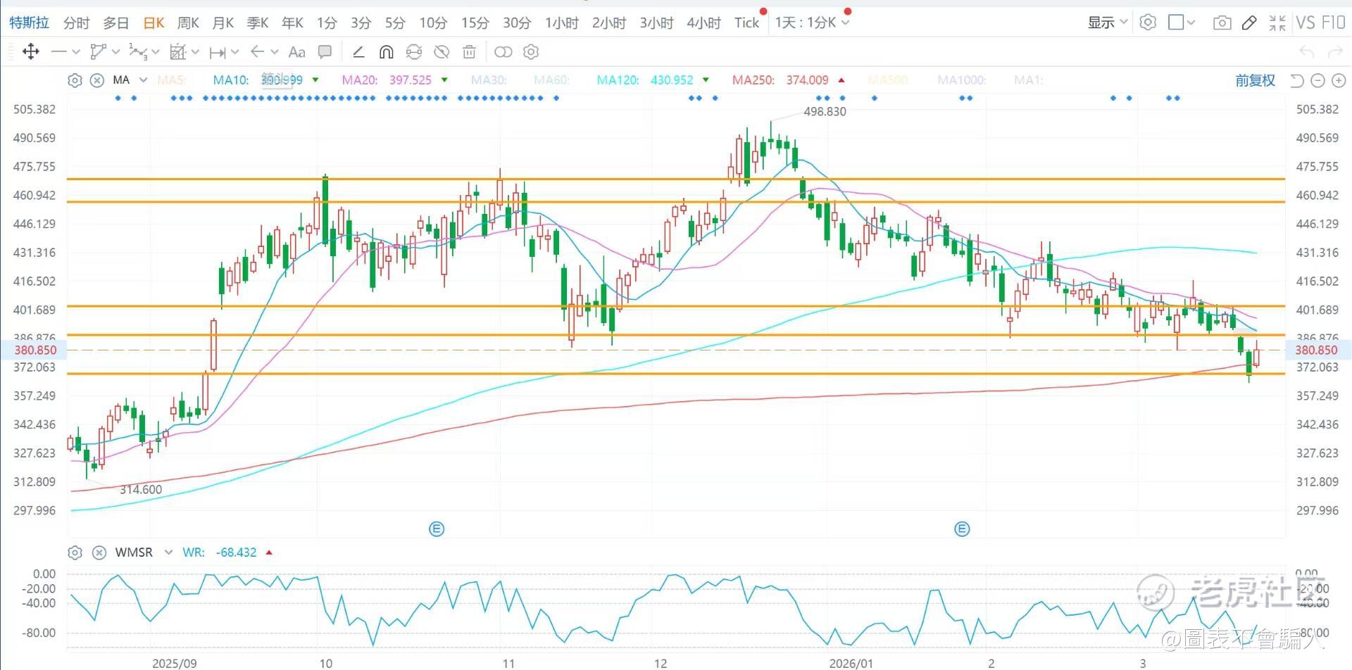The image size is (1352, 670).
Task: Click the magnet snap tool icon
Action: 386,51
